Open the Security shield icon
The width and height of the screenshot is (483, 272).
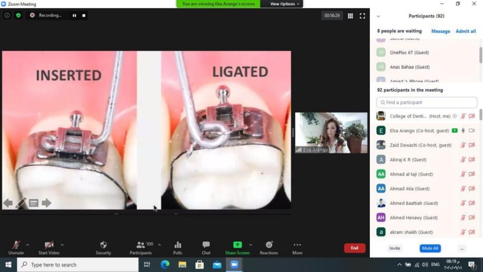pyautogui.click(x=103, y=245)
